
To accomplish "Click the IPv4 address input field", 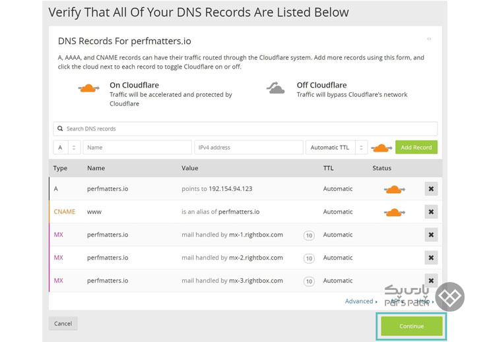I will coord(249,147).
